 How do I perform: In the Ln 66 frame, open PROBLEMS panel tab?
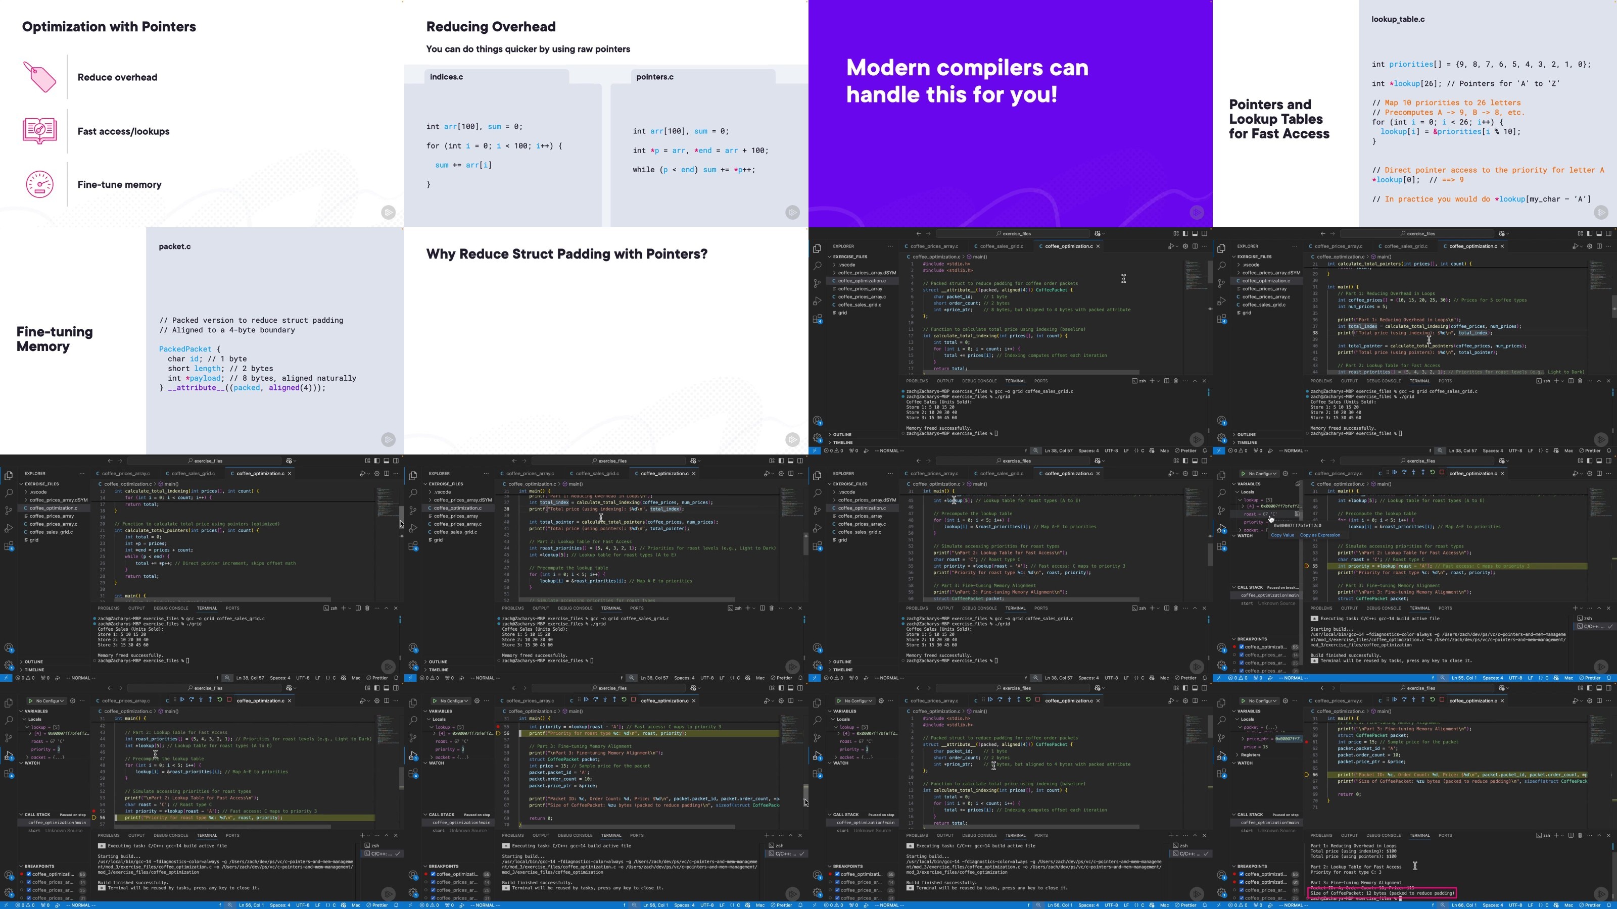click(x=1321, y=836)
